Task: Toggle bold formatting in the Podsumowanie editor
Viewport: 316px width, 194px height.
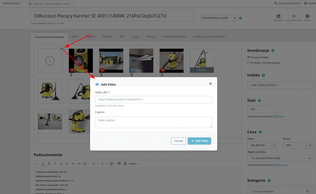Action: coord(49,164)
